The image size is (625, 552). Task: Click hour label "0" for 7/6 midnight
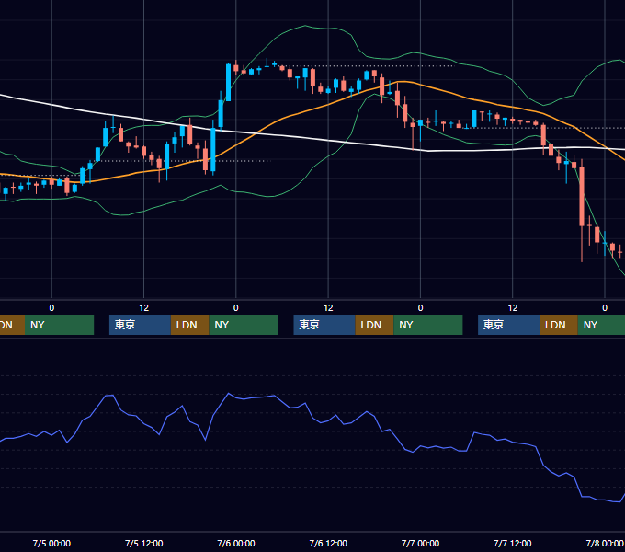[236, 308]
